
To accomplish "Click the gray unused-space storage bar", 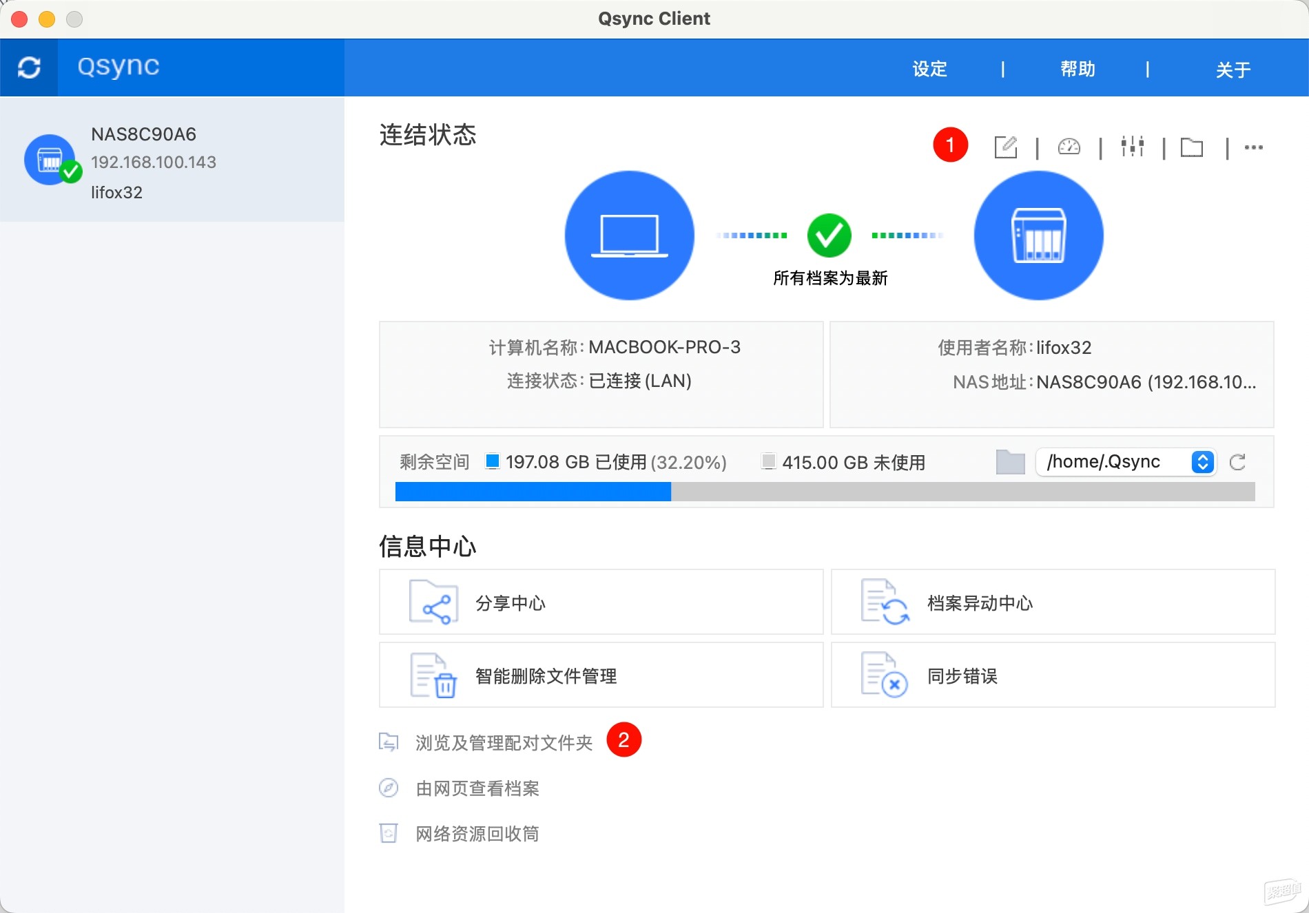I will click(963, 492).
